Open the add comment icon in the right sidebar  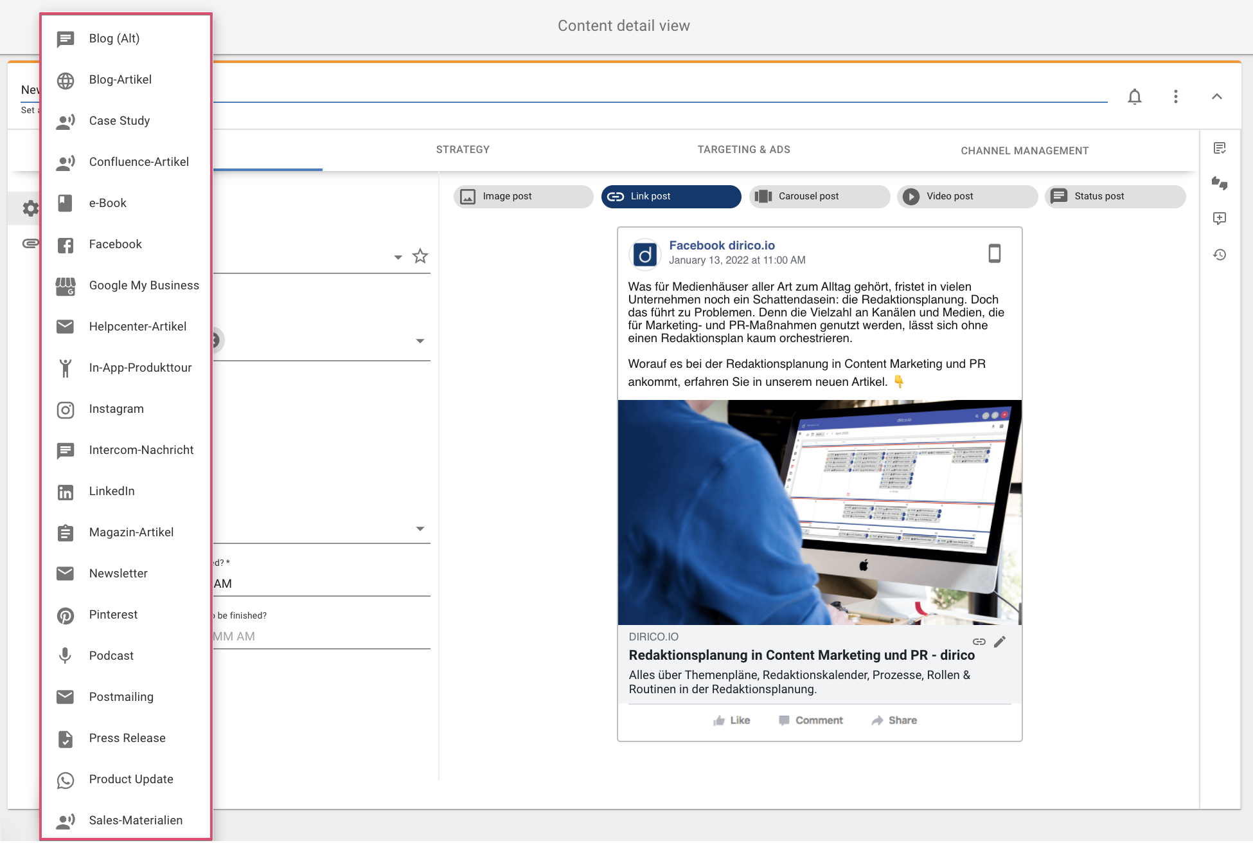click(1220, 219)
